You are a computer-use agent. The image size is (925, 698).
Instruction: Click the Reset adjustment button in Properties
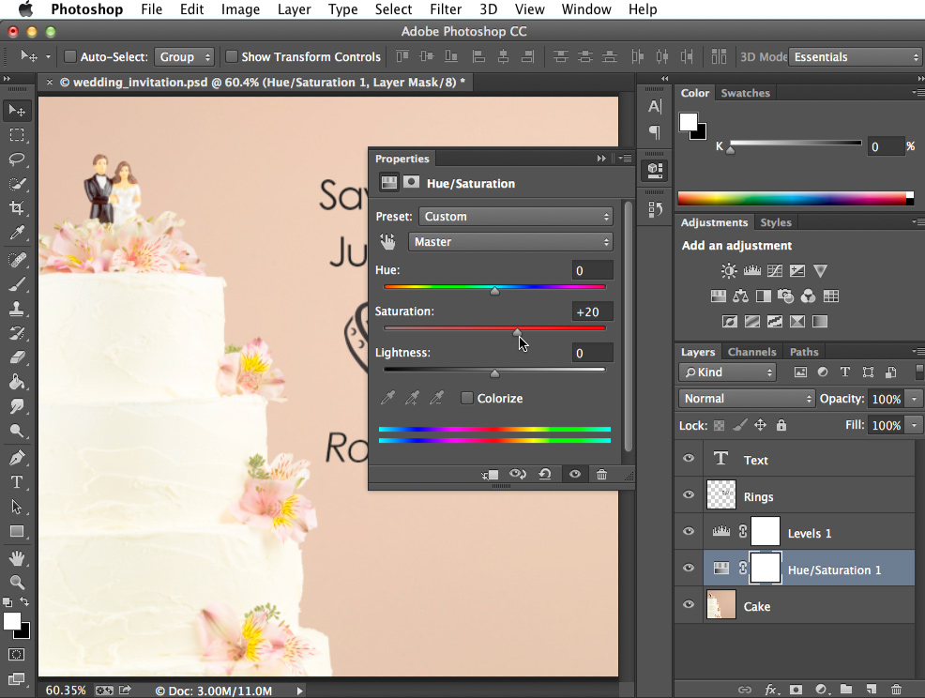[544, 474]
